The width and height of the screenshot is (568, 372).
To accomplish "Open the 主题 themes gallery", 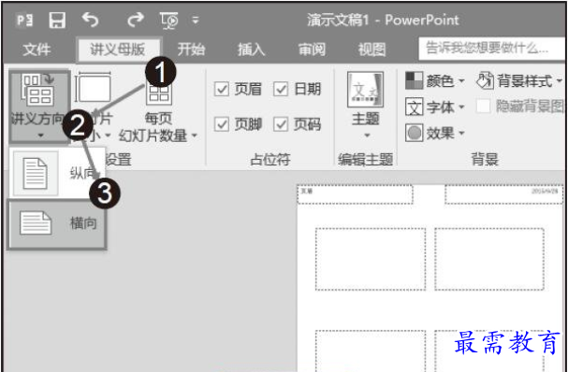I will 366,106.
